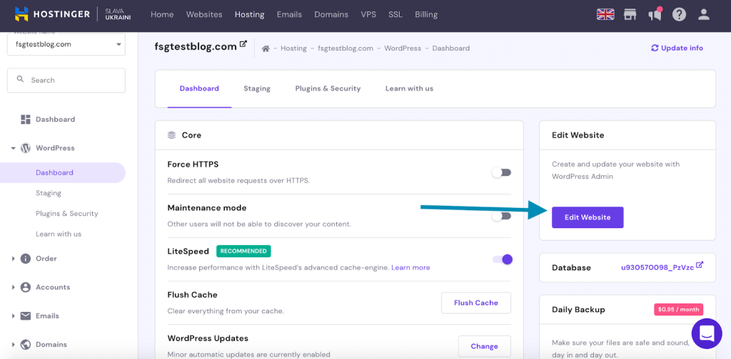Viewport: 731px width, 359px height.
Task: Click the Emails envelope icon in sidebar
Action: coord(25,316)
